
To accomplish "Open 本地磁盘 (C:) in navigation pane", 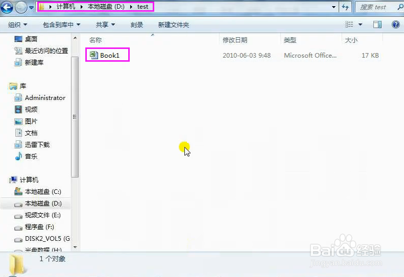I will [43, 192].
